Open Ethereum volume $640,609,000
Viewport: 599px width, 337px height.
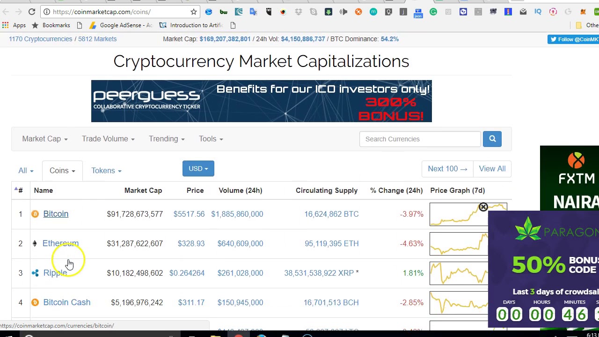(x=240, y=243)
